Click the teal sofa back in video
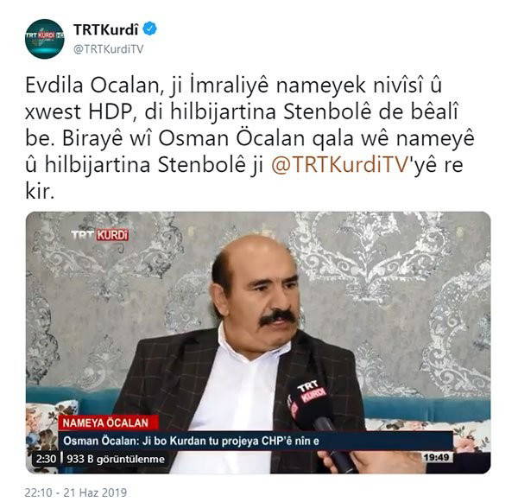518x502 pixels. [x=426, y=409]
